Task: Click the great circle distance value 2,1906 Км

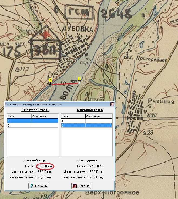Action: point(45,166)
